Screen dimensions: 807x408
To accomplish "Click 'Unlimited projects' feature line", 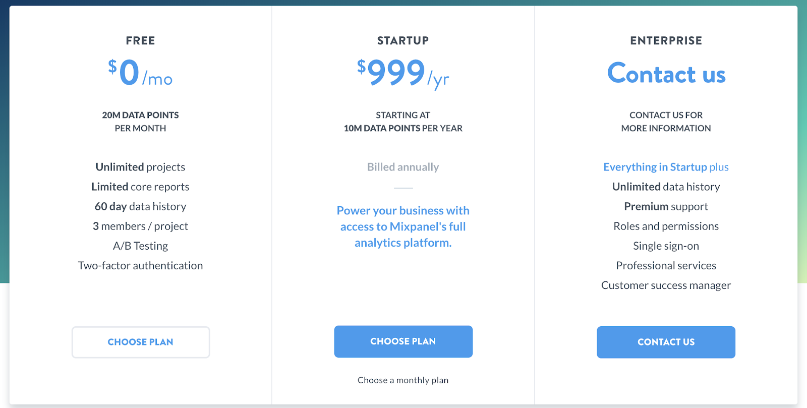I will pyautogui.click(x=141, y=167).
